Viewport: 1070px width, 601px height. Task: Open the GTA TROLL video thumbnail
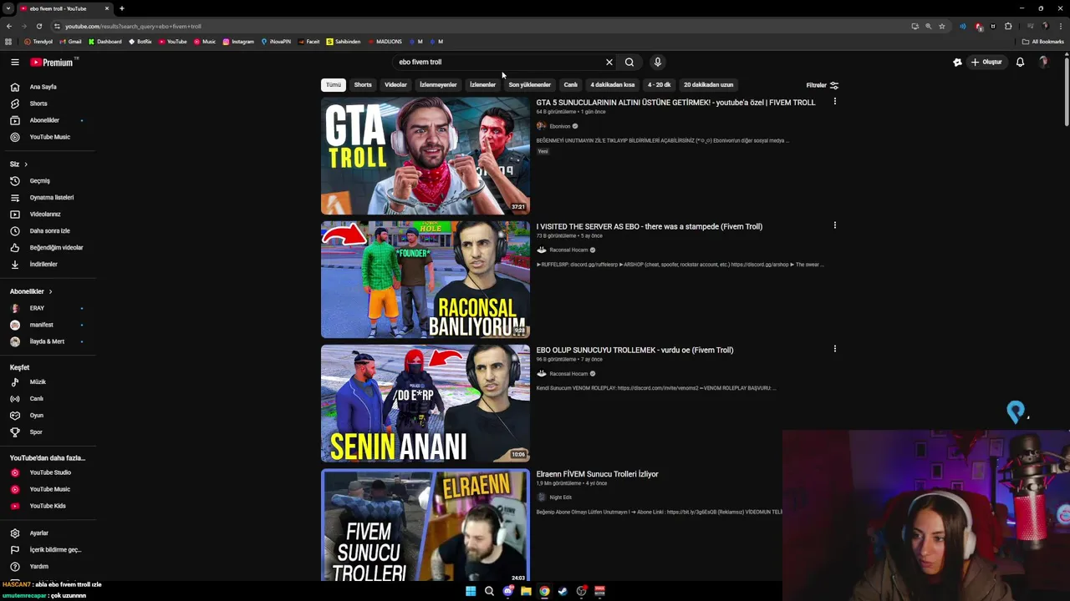(425, 156)
